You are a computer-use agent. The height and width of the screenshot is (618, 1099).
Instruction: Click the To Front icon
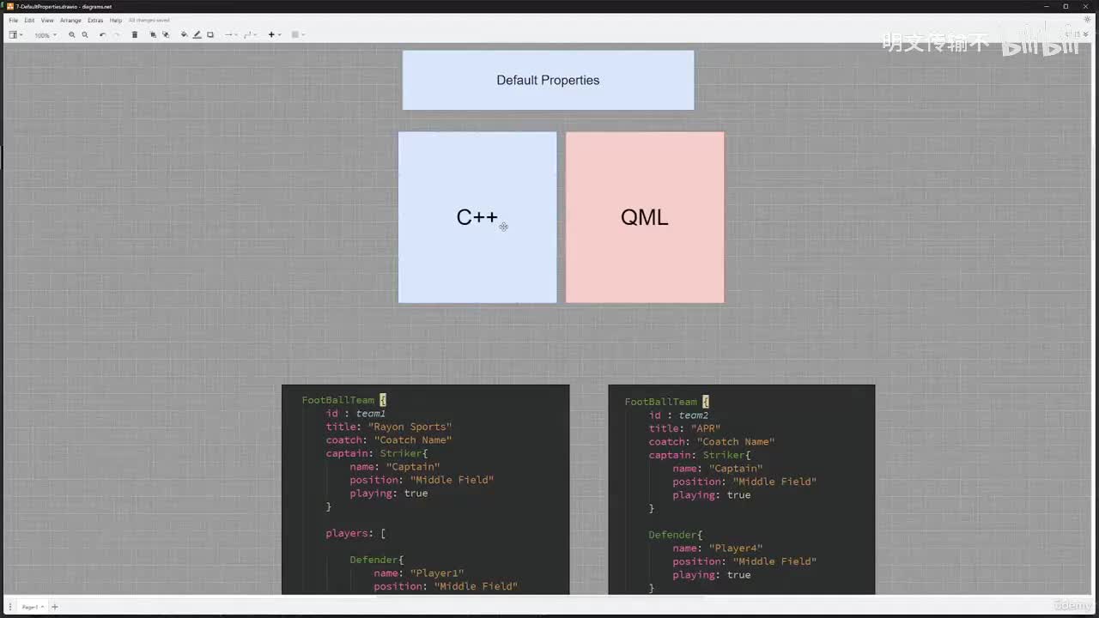(x=153, y=35)
